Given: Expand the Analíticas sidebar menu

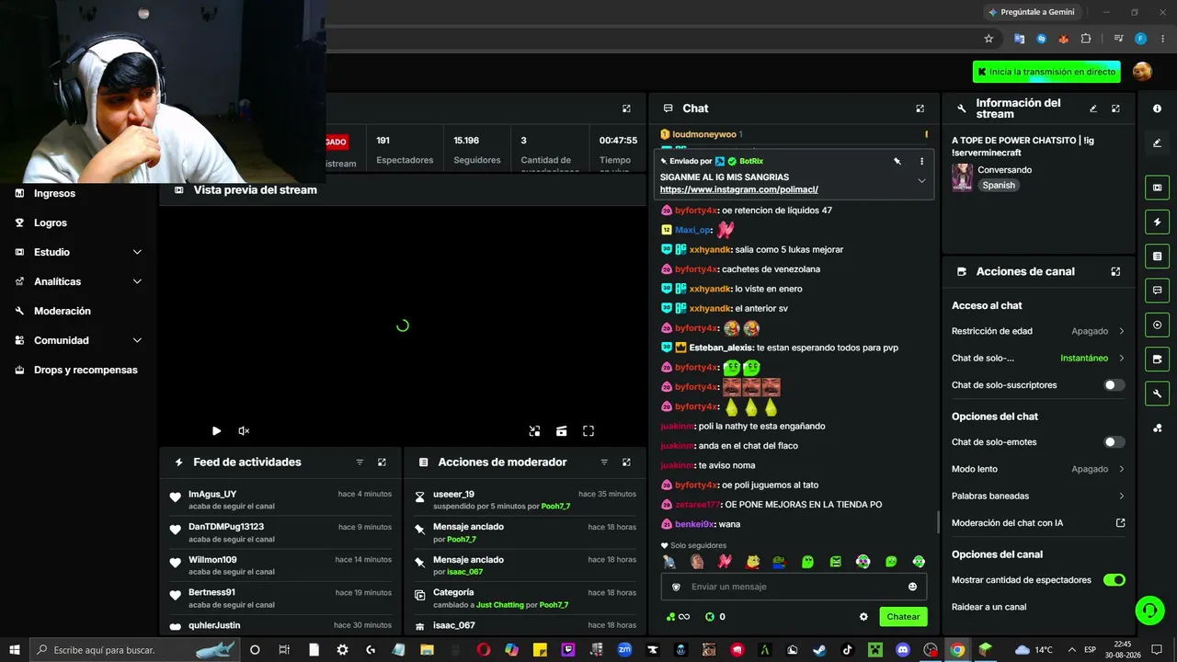Looking at the screenshot, I should (137, 281).
